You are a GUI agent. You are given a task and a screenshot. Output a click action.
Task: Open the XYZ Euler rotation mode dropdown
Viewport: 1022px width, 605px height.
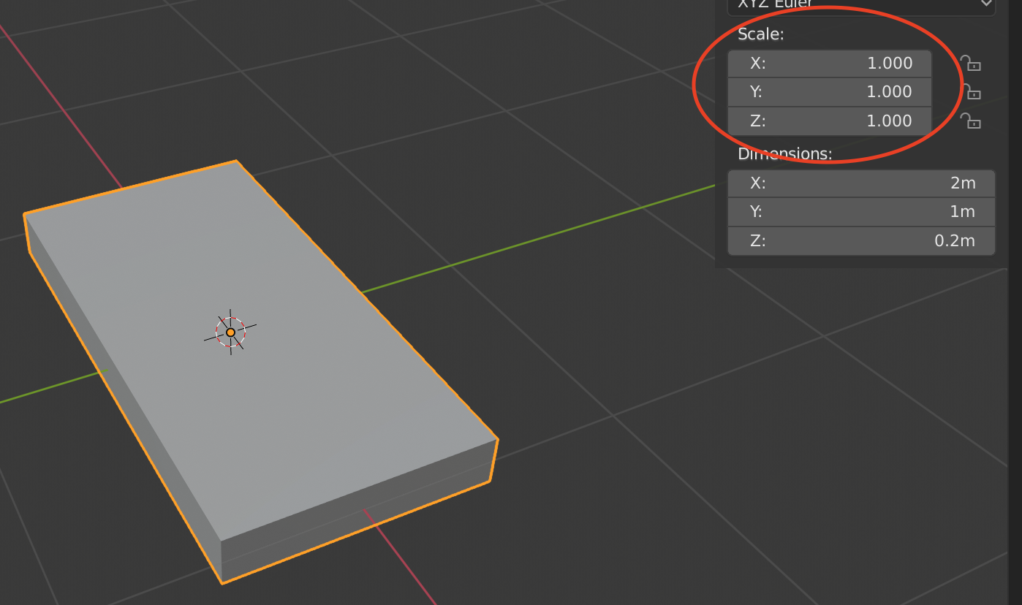[862, 6]
